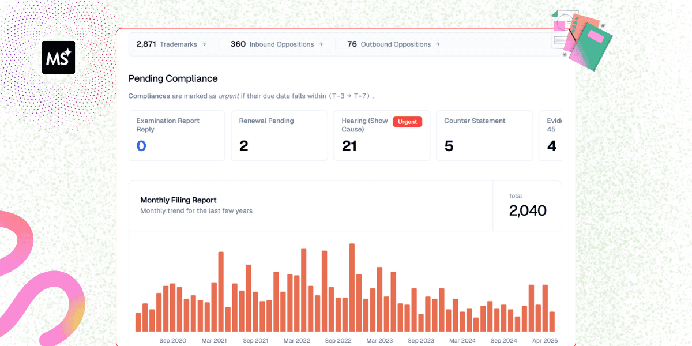Click the Sep 2022 axis label

(338, 341)
